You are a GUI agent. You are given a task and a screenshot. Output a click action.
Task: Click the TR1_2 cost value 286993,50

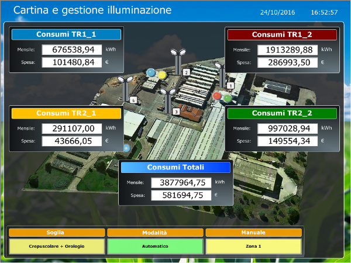[x=288, y=63]
